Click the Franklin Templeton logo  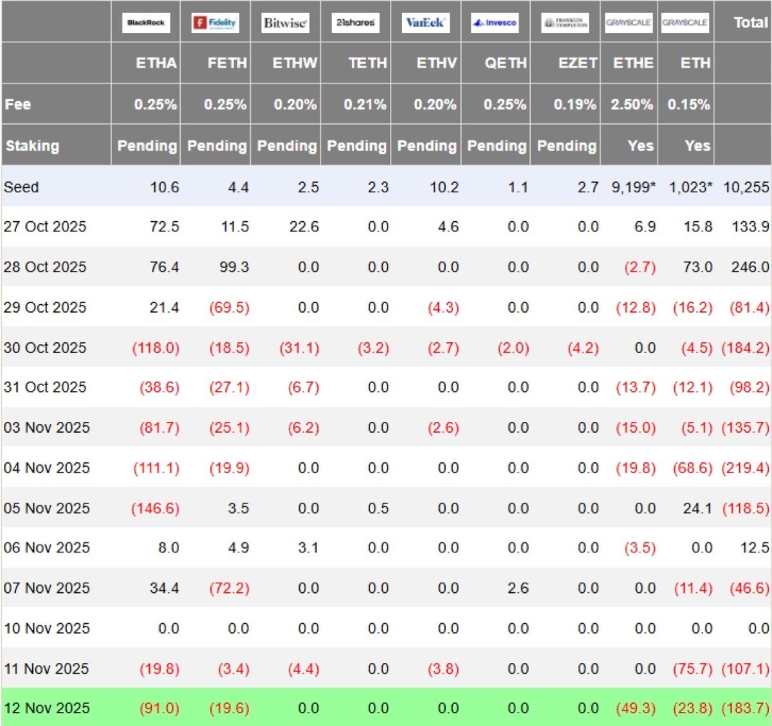tap(565, 23)
